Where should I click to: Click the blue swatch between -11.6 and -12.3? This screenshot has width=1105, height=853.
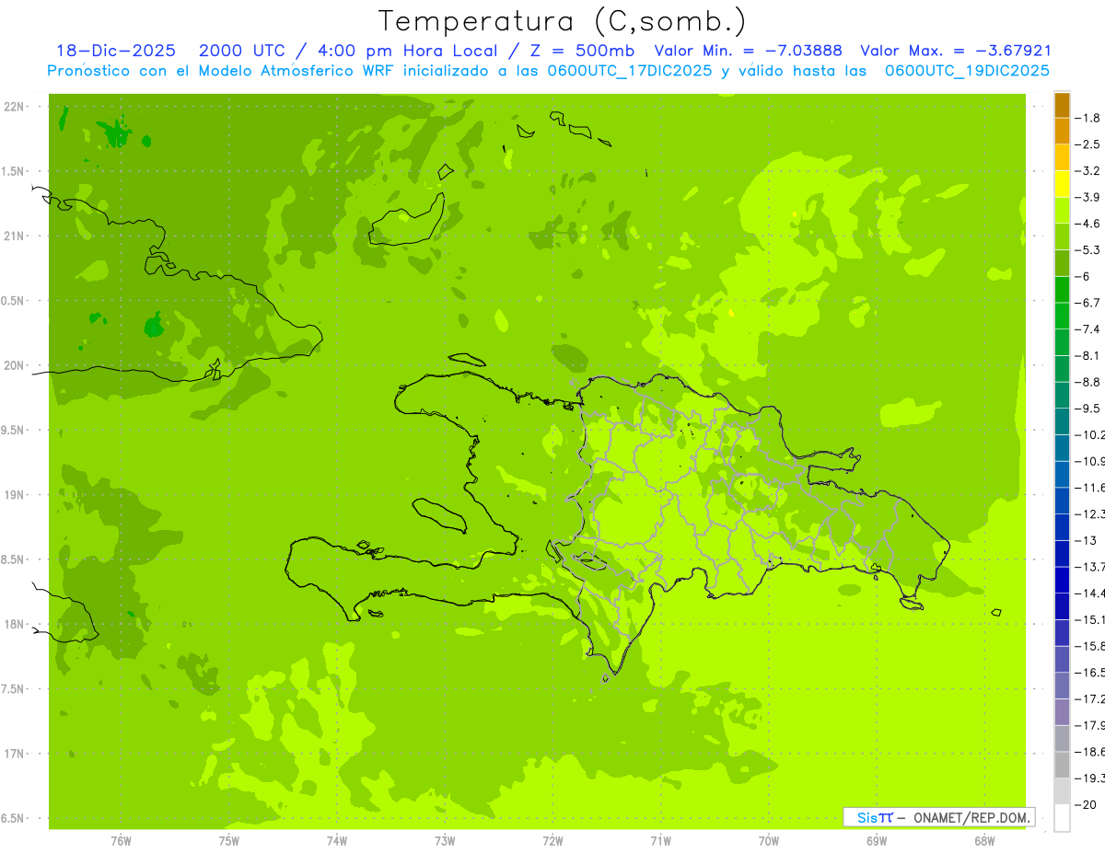[x=1062, y=501]
